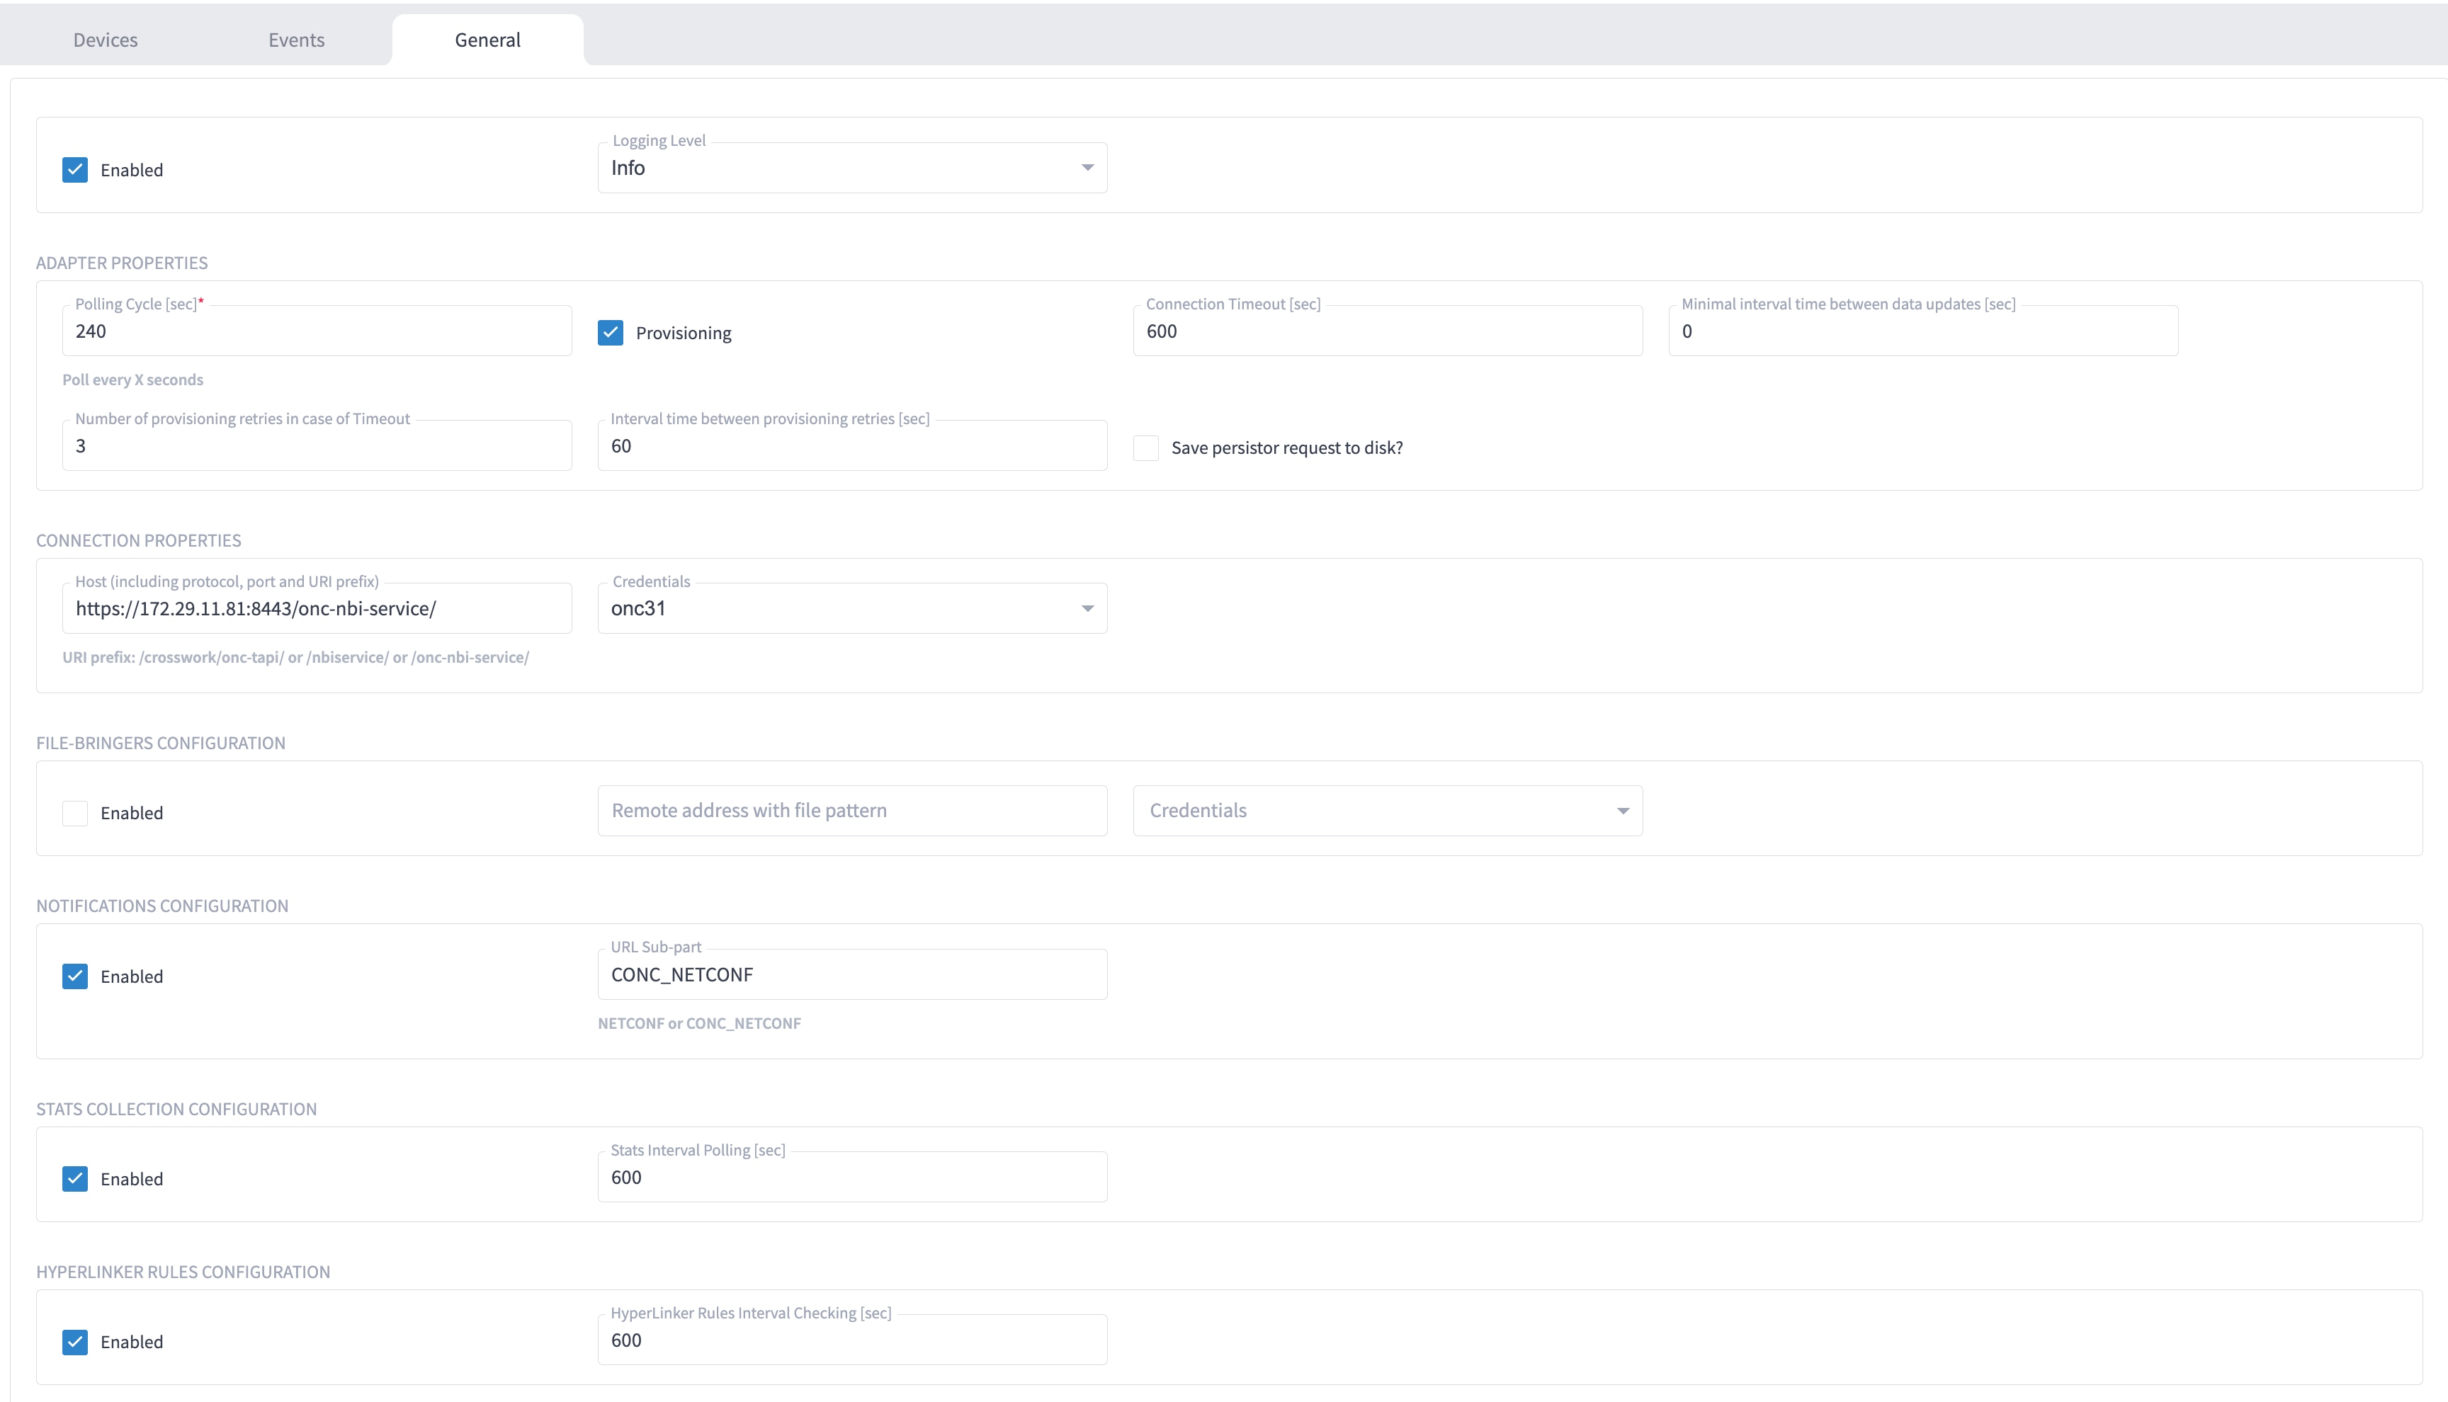Click the ADAPTER PROPERTIES heading
This screenshot has height=1402, width=2448.
tap(123, 263)
